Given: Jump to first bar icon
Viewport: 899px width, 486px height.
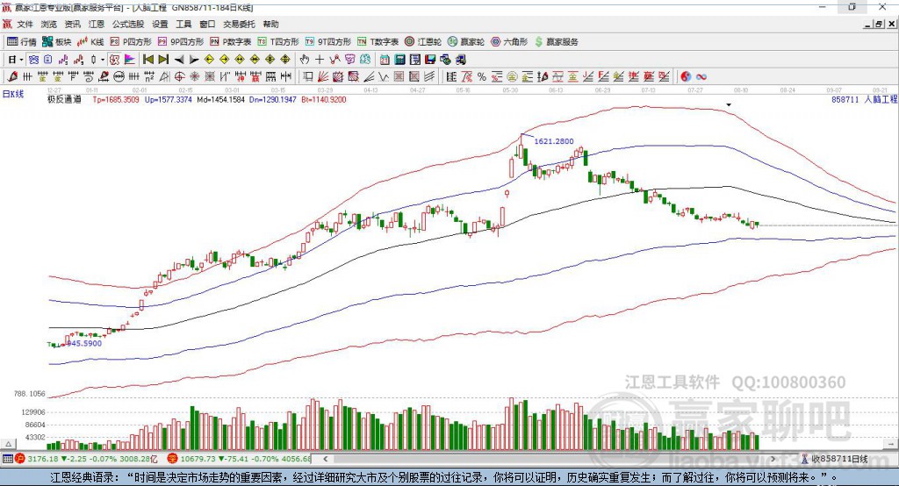Looking at the screenshot, I should (x=147, y=59).
